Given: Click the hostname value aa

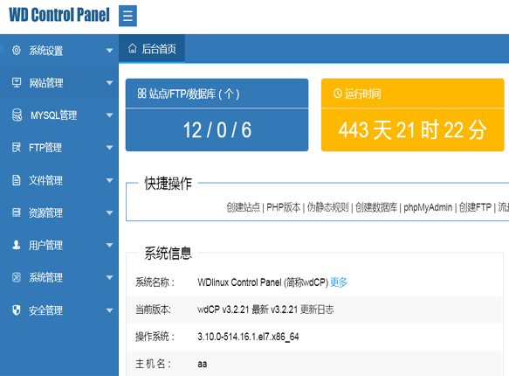Looking at the screenshot, I should [203, 364].
